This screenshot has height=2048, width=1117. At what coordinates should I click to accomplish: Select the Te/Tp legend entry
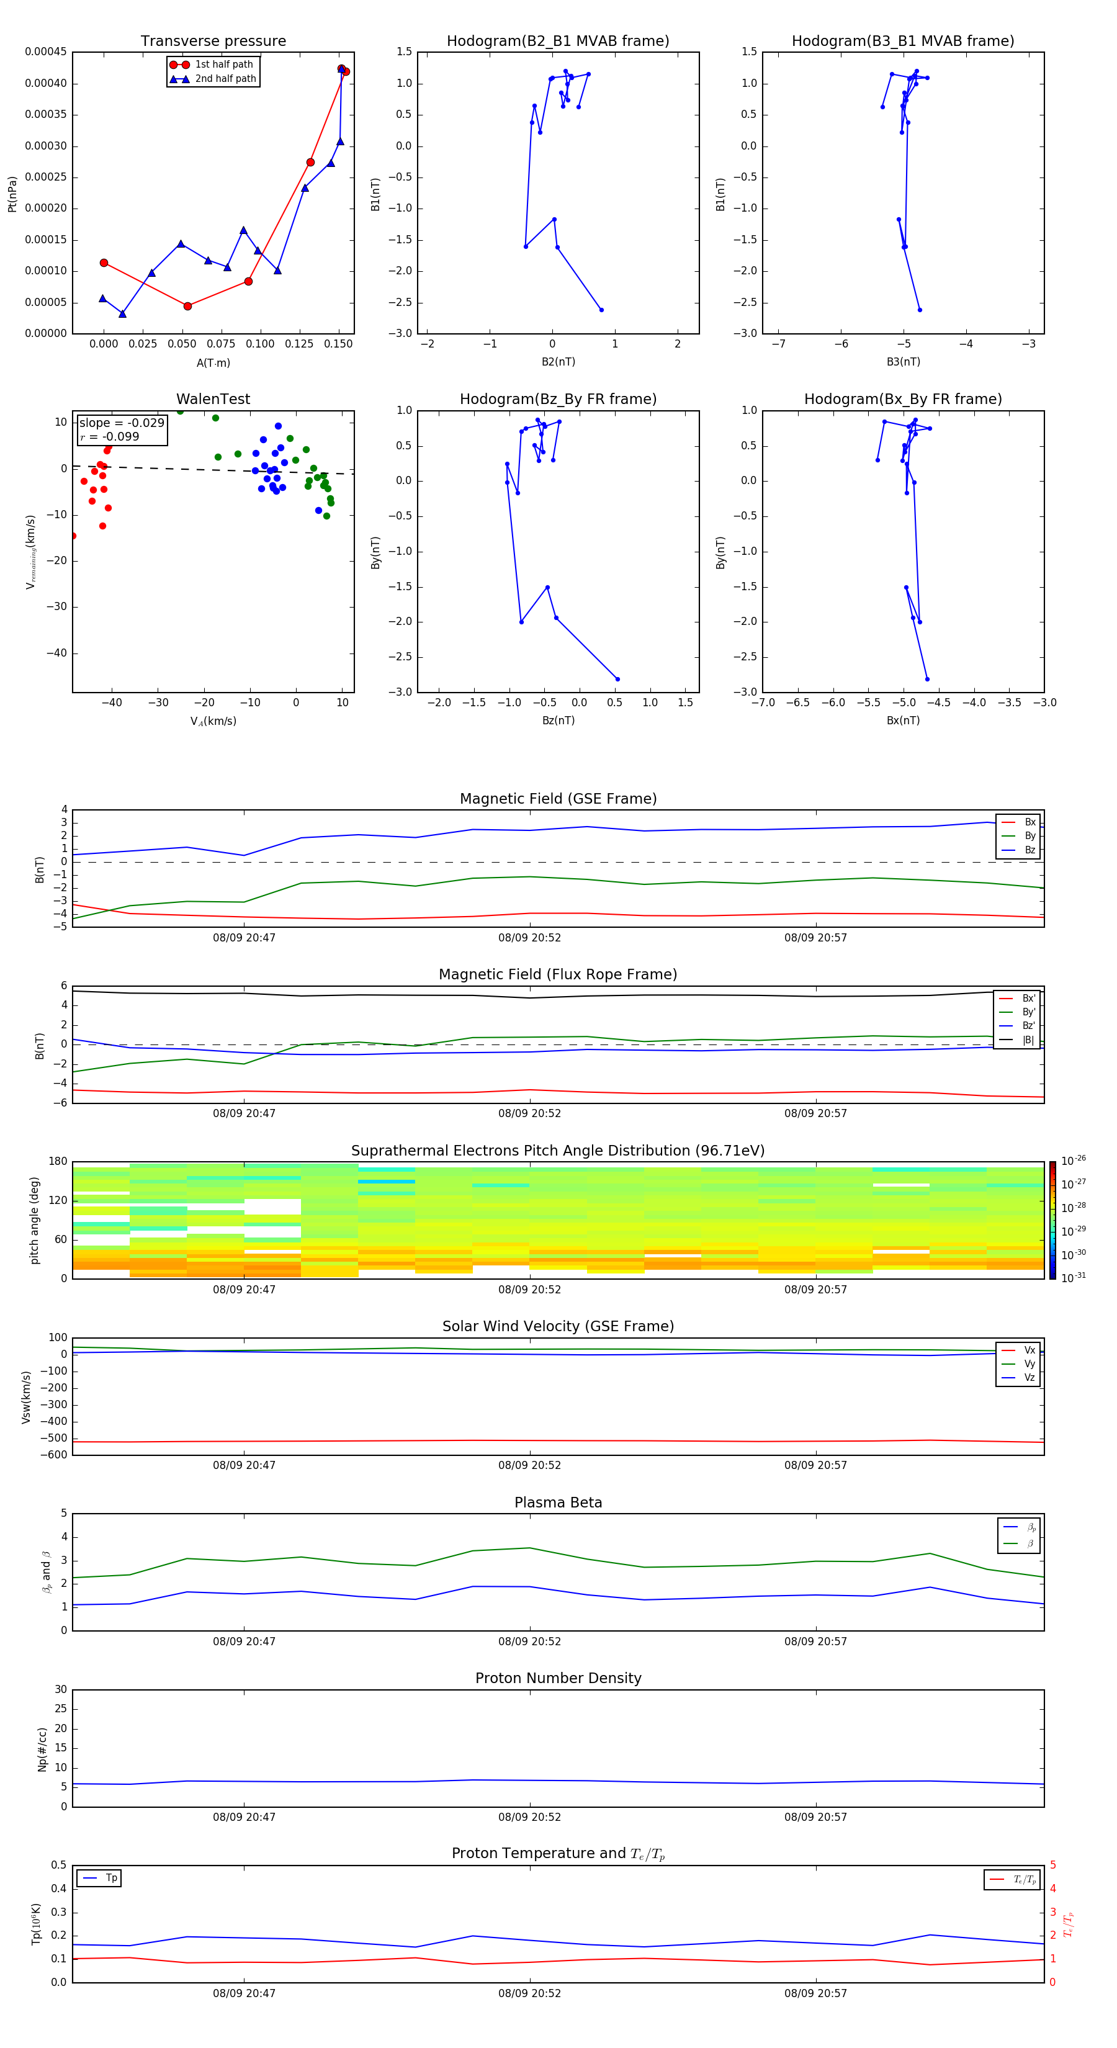[1013, 1879]
